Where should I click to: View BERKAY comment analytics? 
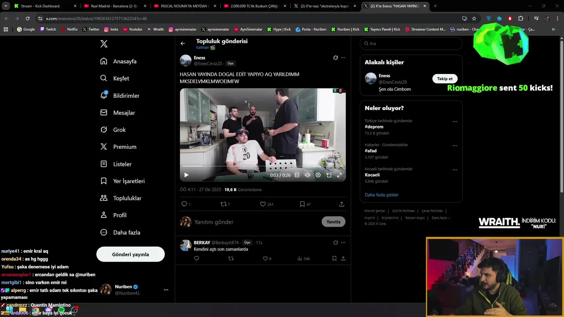tap(304, 258)
